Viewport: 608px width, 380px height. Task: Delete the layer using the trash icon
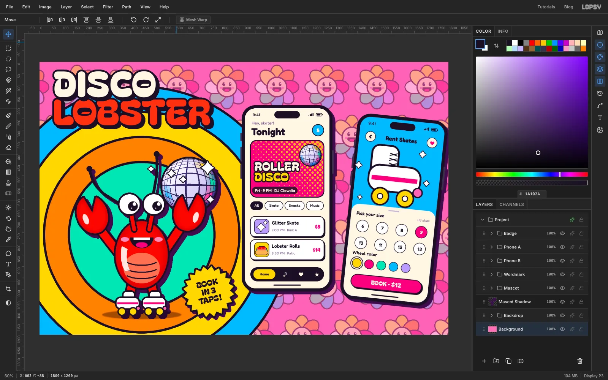(x=580, y=361)
